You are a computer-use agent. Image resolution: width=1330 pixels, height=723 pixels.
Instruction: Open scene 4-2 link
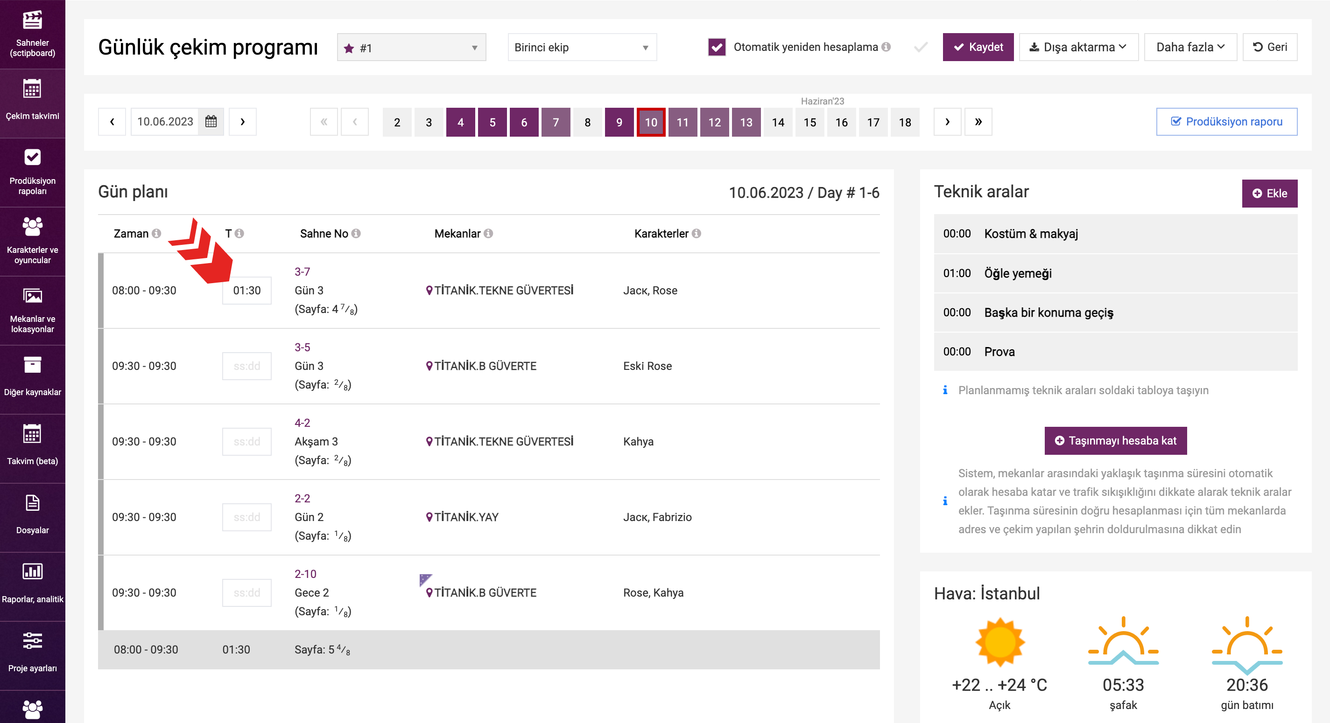click(302, 423)
